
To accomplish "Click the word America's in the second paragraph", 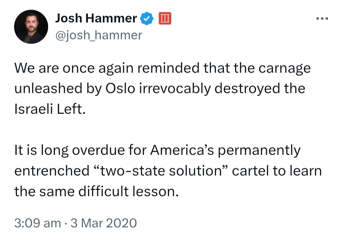I will (182, 150).
